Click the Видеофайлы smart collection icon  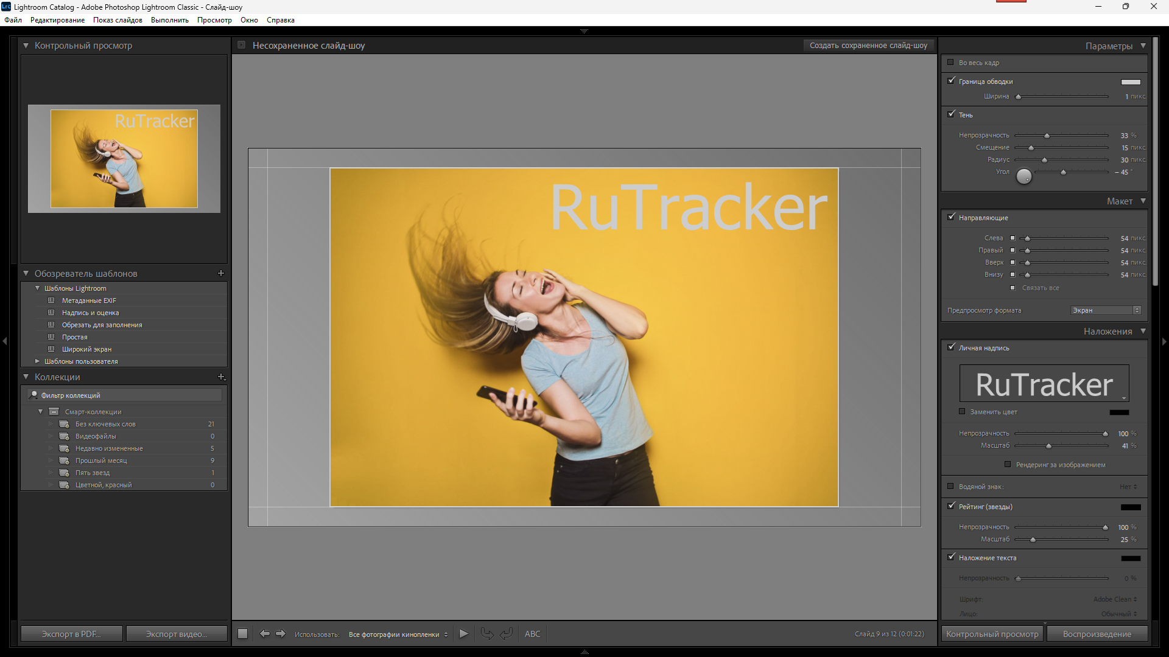point(64,436)
